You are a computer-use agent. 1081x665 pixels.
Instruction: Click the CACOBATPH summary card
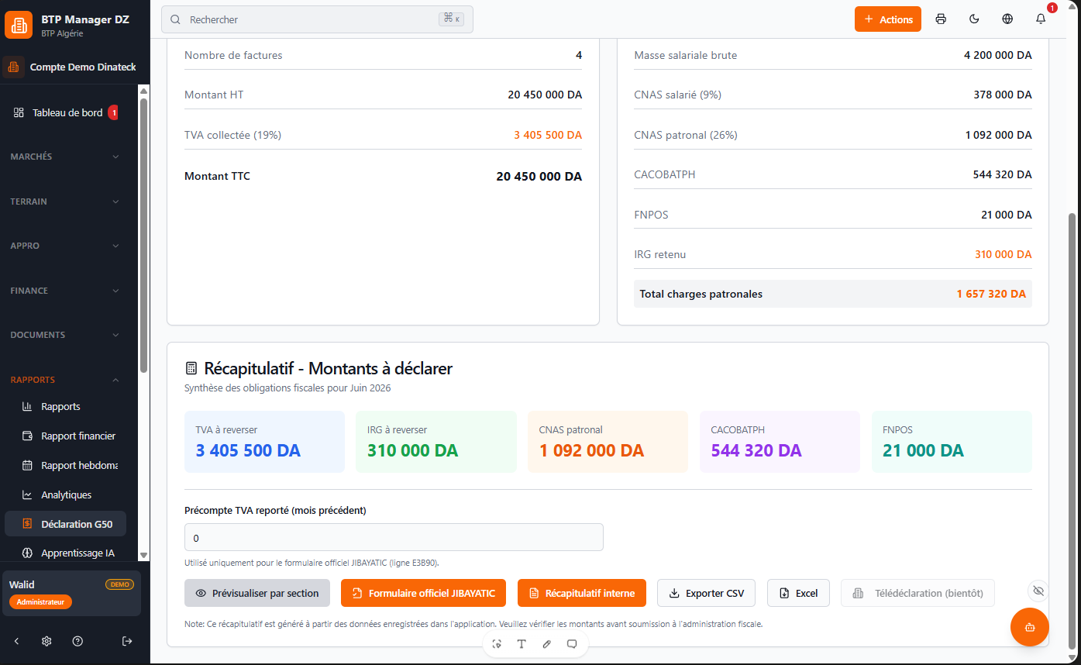(780, 442)
